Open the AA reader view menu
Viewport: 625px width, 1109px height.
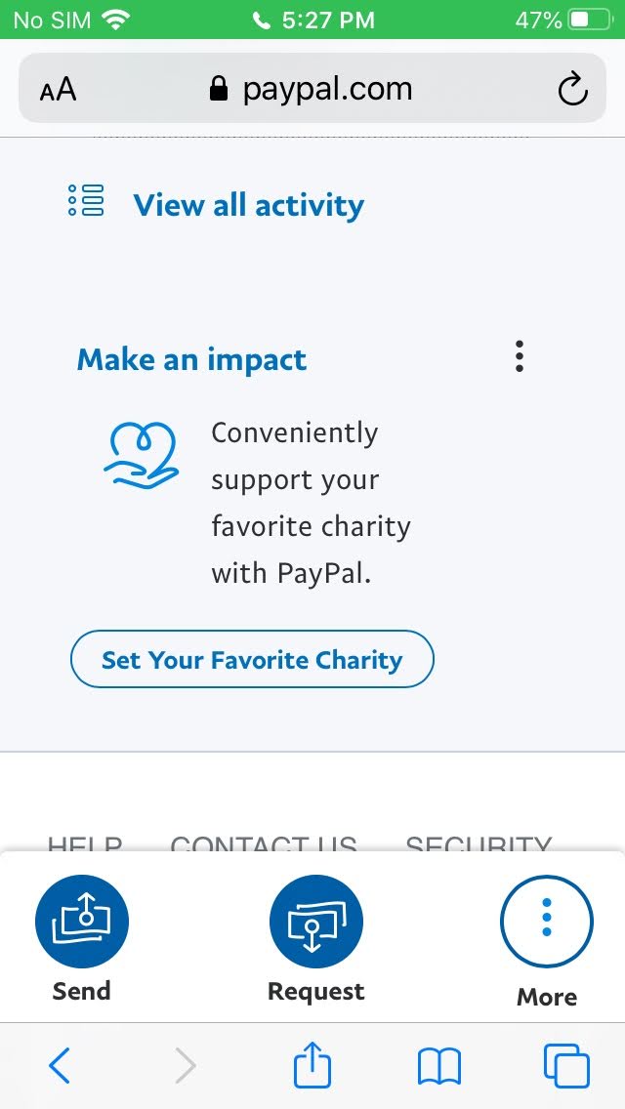coord(58,91)
